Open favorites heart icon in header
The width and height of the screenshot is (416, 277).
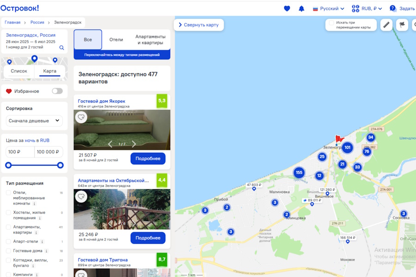[x=287, y=8]
